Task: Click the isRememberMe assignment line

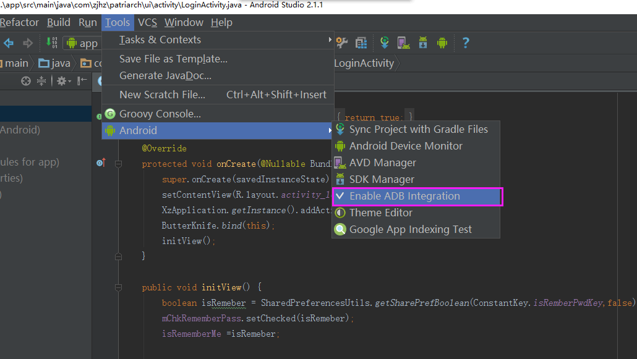Action: click(x=221, y=334)
